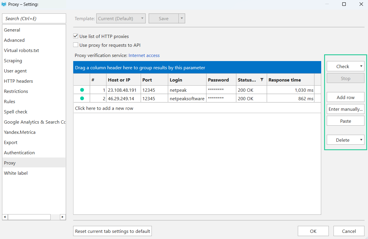Viewport: 368px width, 239px height.
Task: Open HTTP headers settings
Action: tap(34, 81)
